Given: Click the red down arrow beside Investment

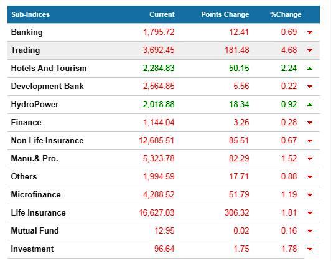Looking at the screenshot, I should [310, 249].
